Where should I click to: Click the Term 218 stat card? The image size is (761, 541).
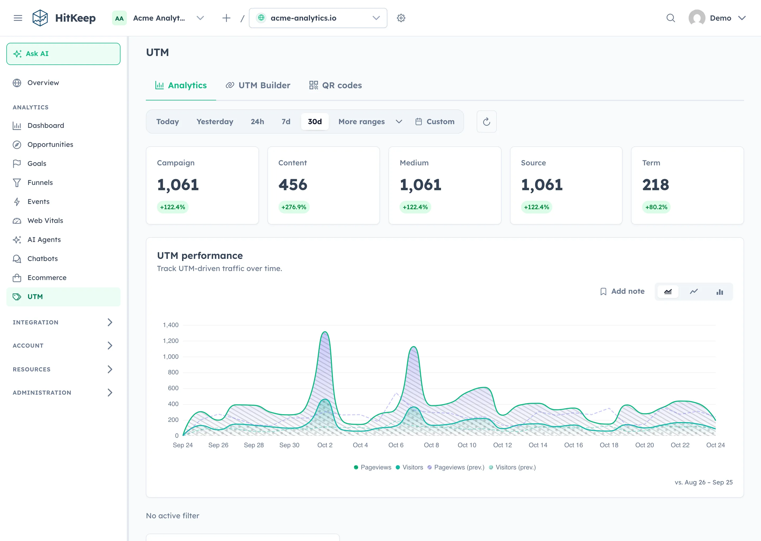click(687, 185)
